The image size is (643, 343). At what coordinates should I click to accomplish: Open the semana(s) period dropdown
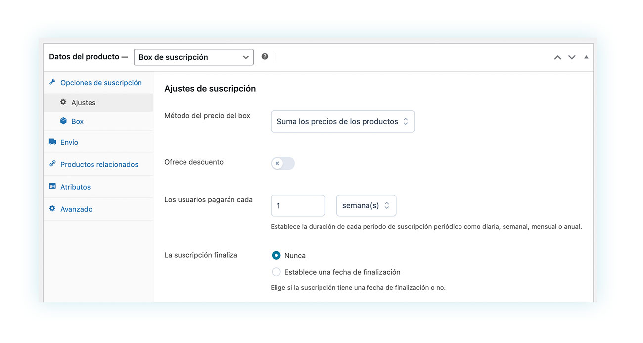(366, 205)
